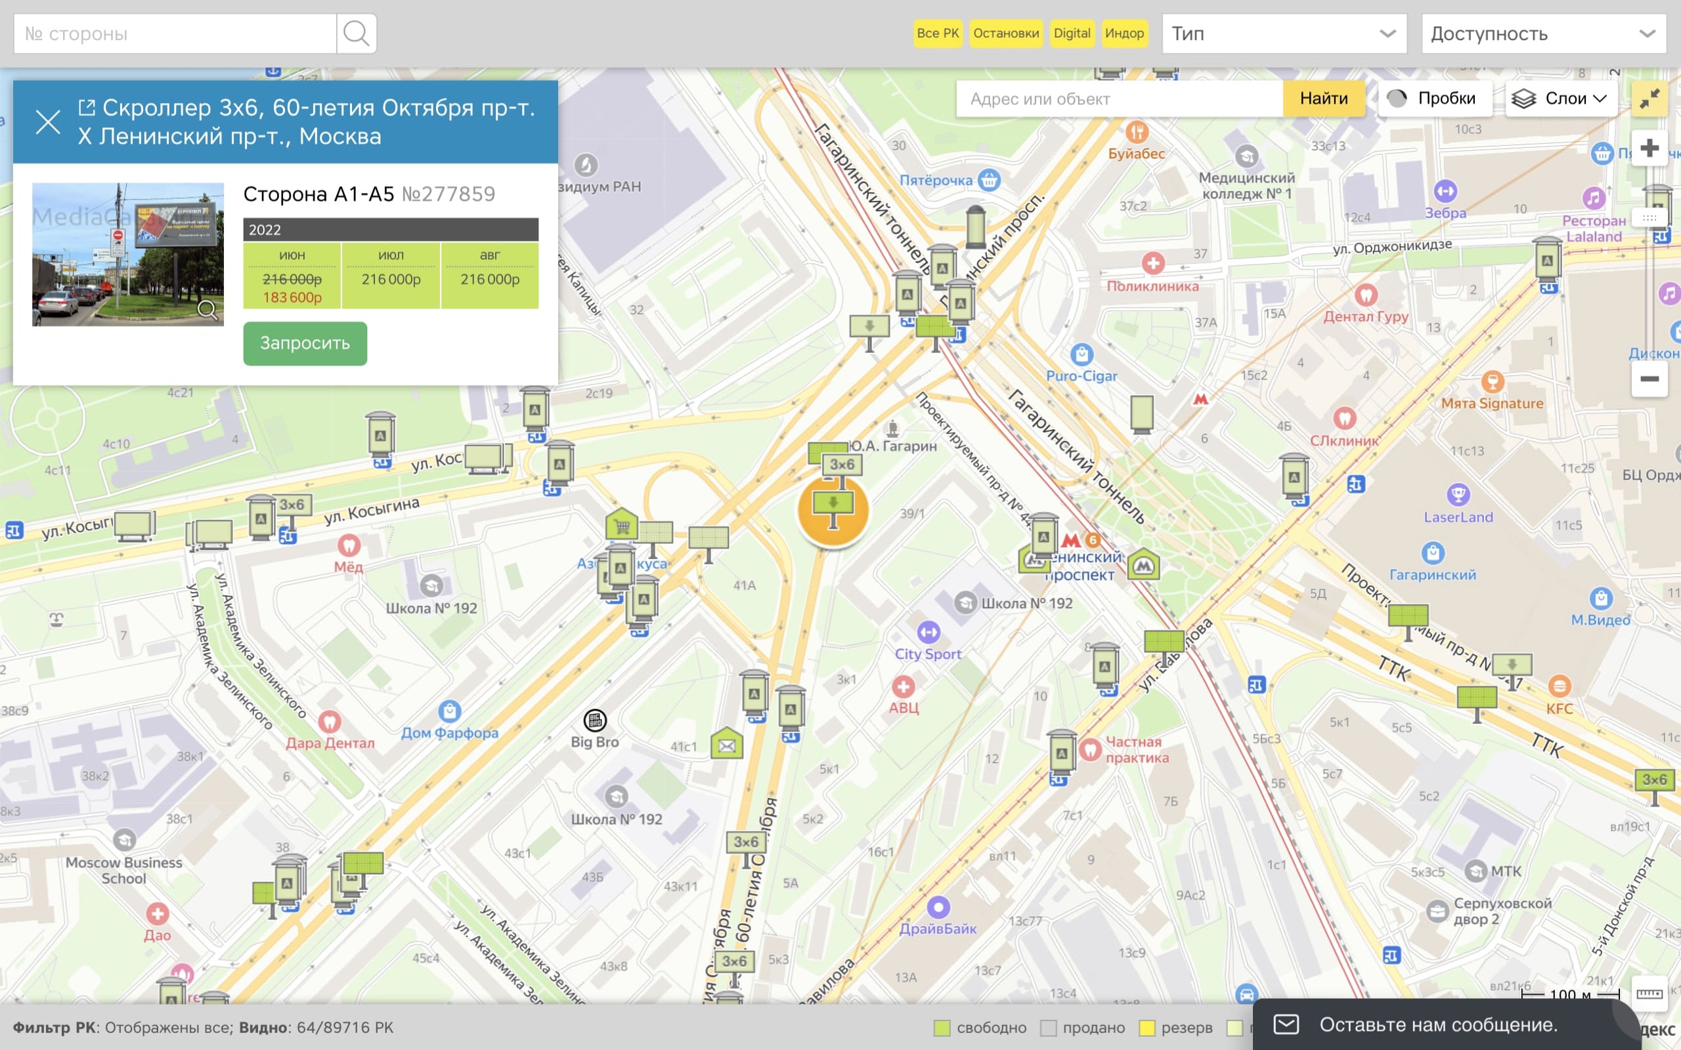Click the search magnifier icon
This screenshot has width=1681, height=1050.
tap(356, 33)
